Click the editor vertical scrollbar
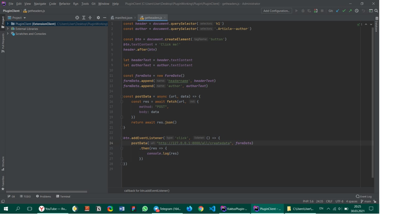The image size is (397, 220). click(x=372, y=103)
